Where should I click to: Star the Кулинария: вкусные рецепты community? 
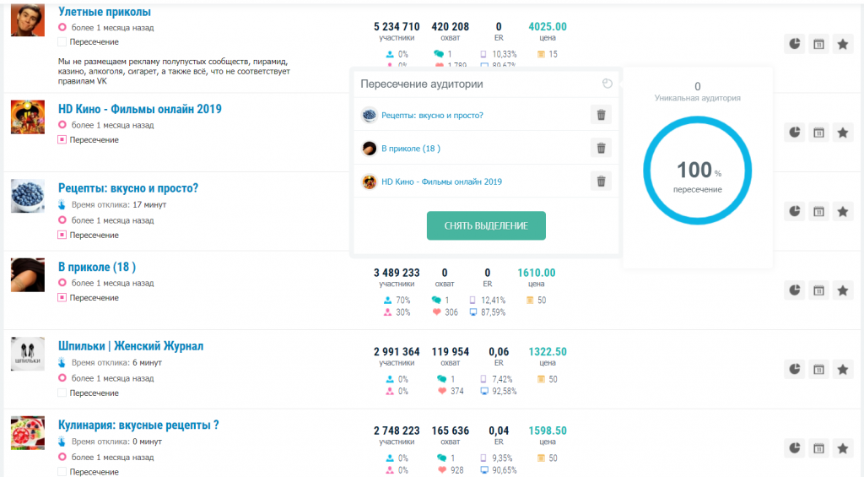(x=842, y=448)
